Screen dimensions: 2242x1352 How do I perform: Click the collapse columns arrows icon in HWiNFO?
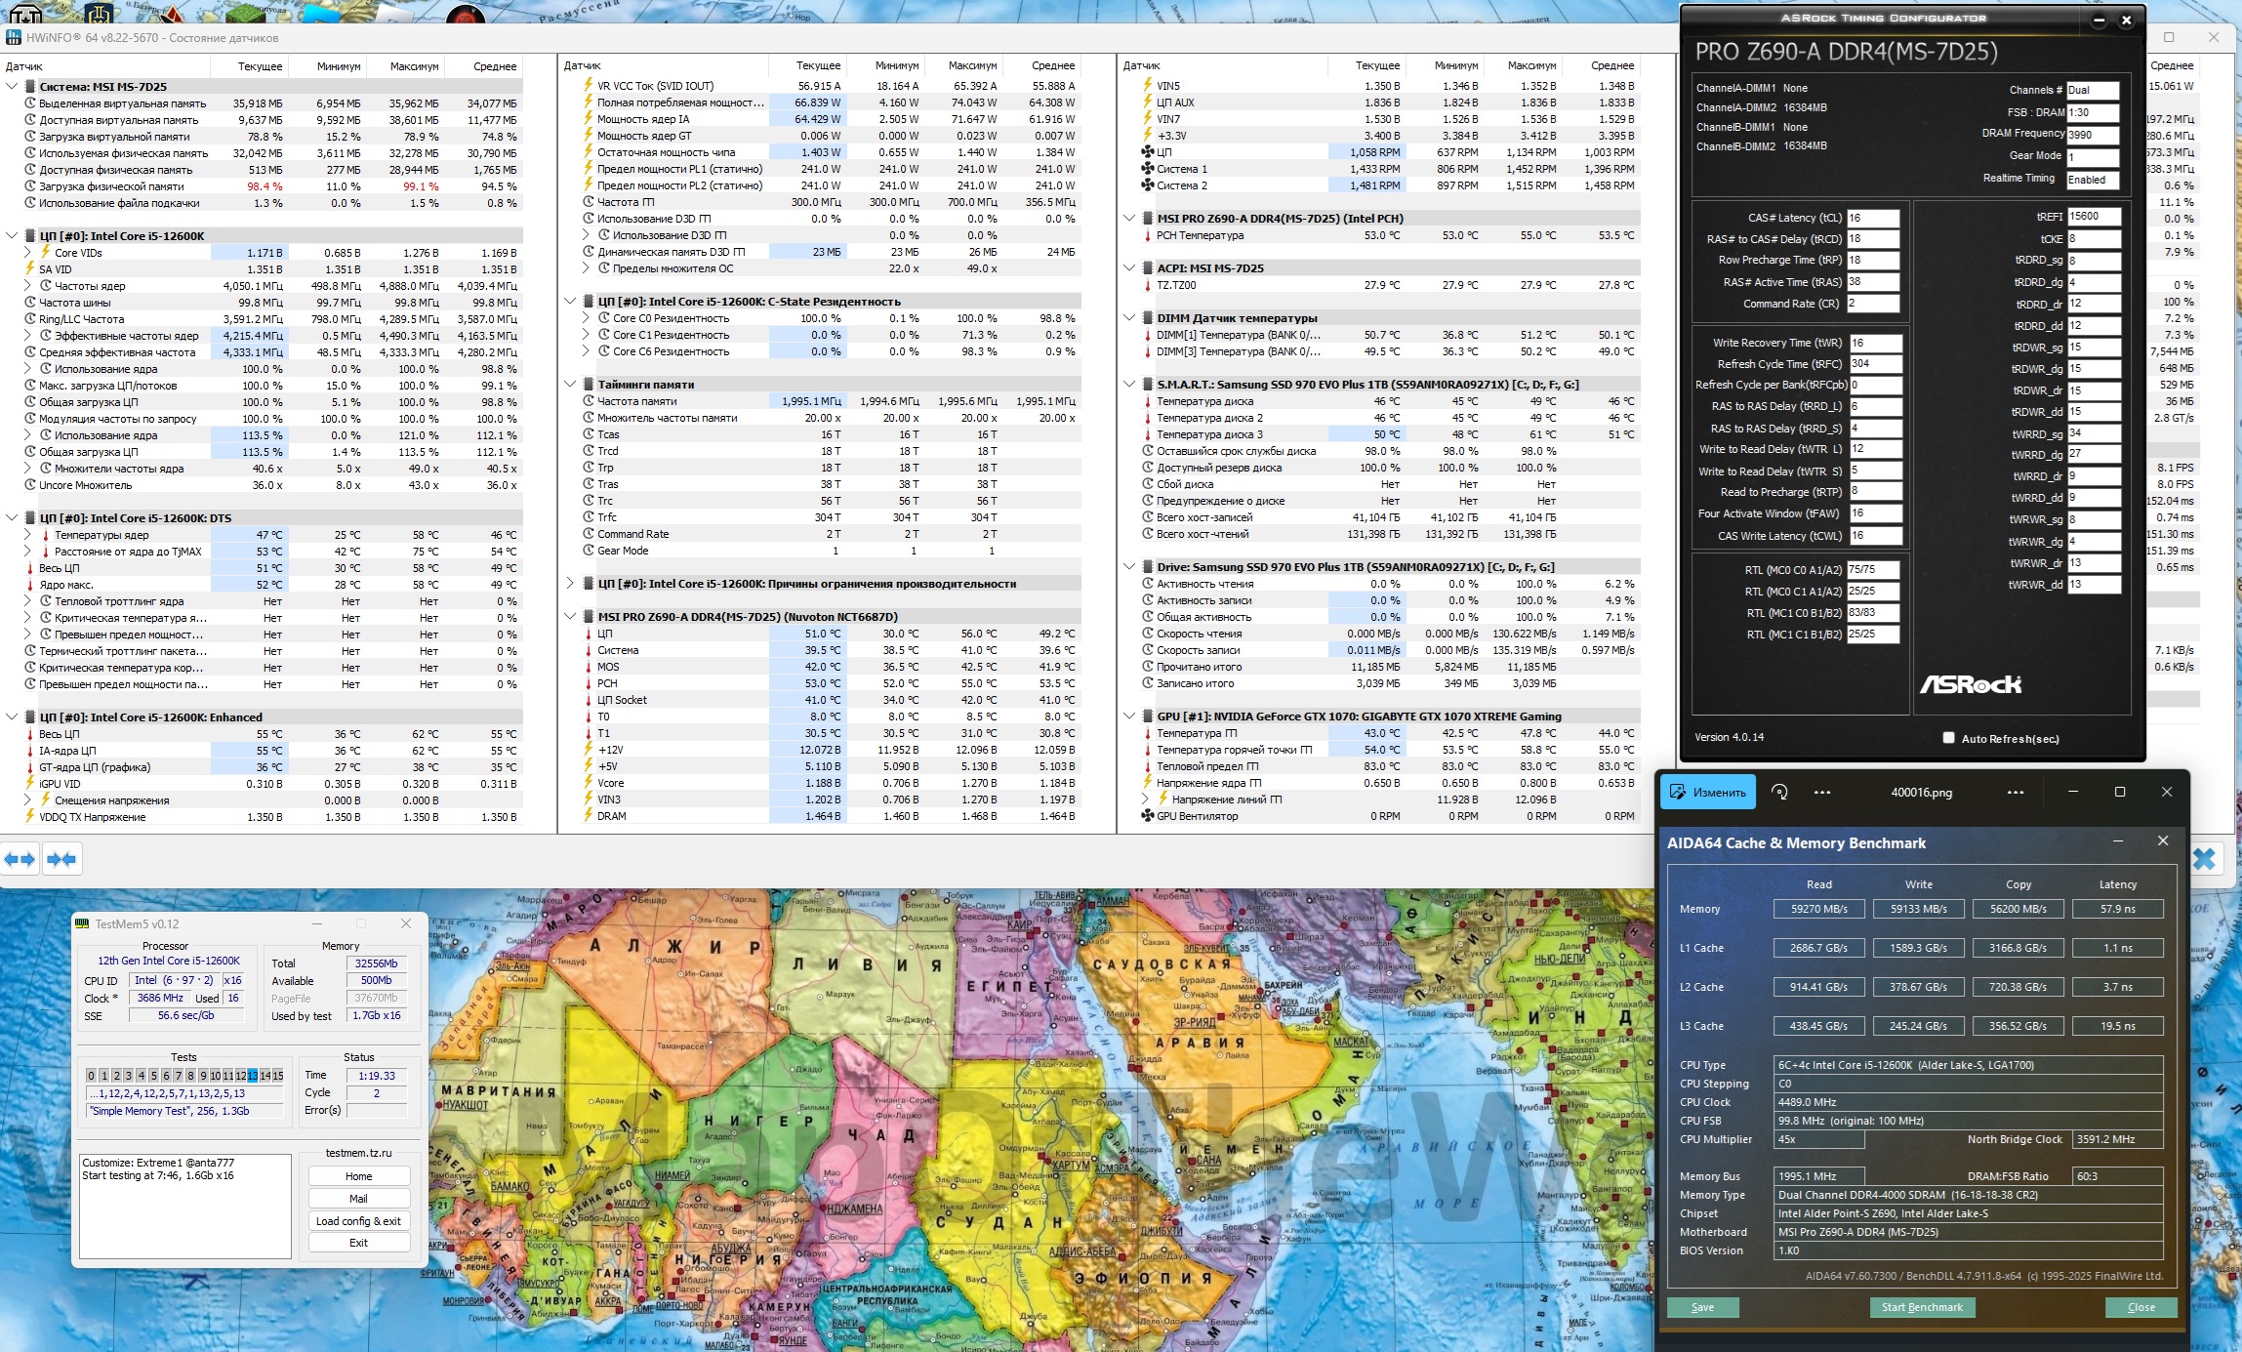pos(61,859)
